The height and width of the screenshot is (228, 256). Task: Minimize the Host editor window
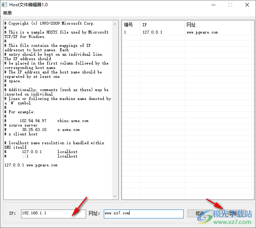[x=213, y=5]
